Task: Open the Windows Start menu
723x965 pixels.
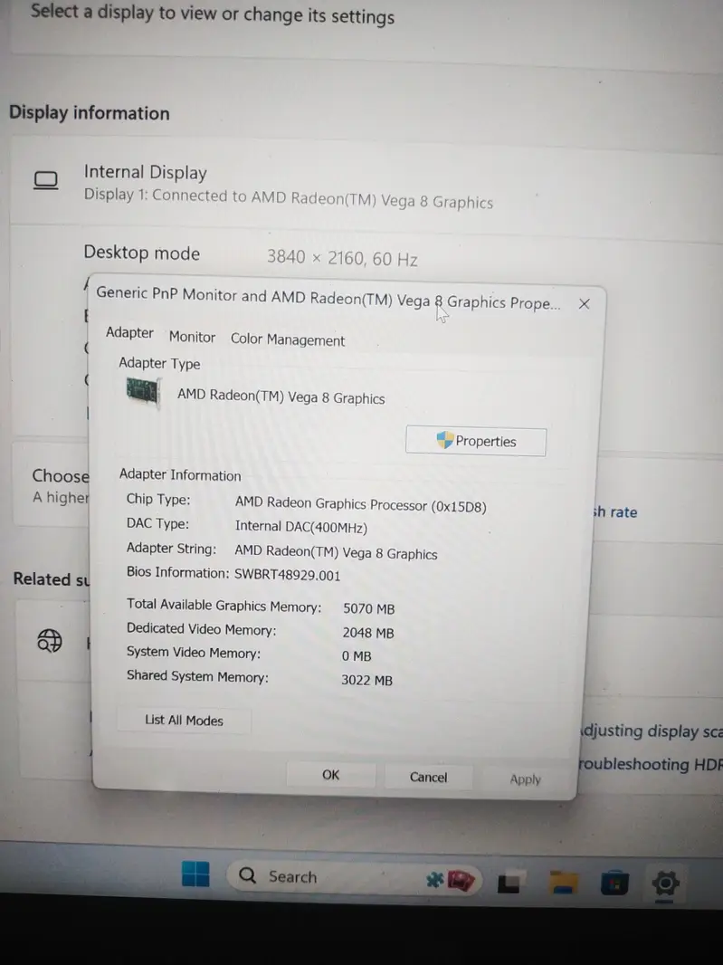Action: (x=195, y=874)
